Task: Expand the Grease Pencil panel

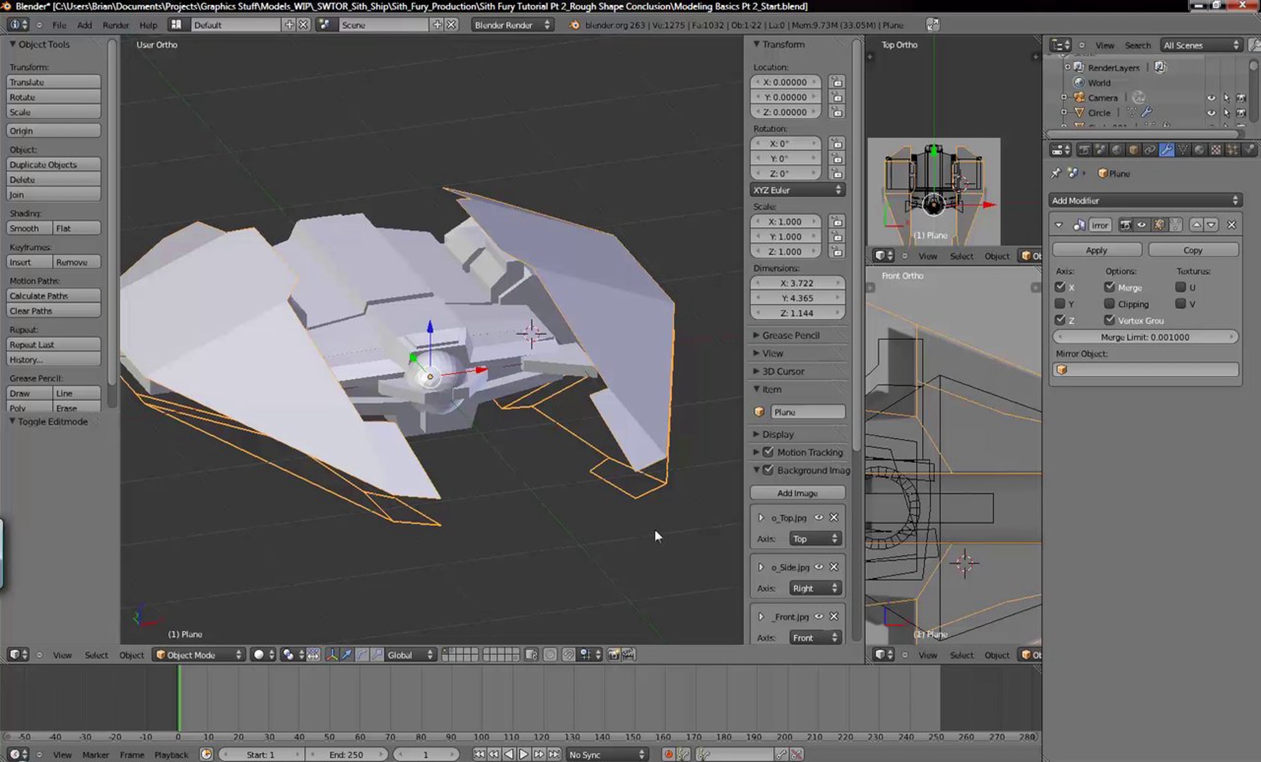Action: point(790,335)
